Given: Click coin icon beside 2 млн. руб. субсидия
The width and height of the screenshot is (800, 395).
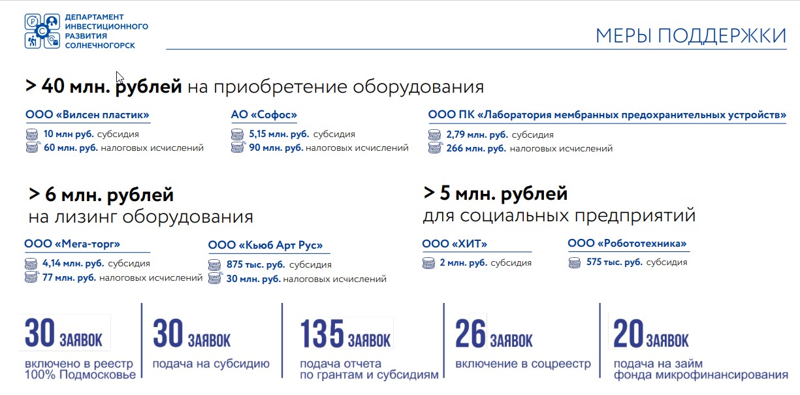Looking at the screenshot, I should tap(429, 262).
